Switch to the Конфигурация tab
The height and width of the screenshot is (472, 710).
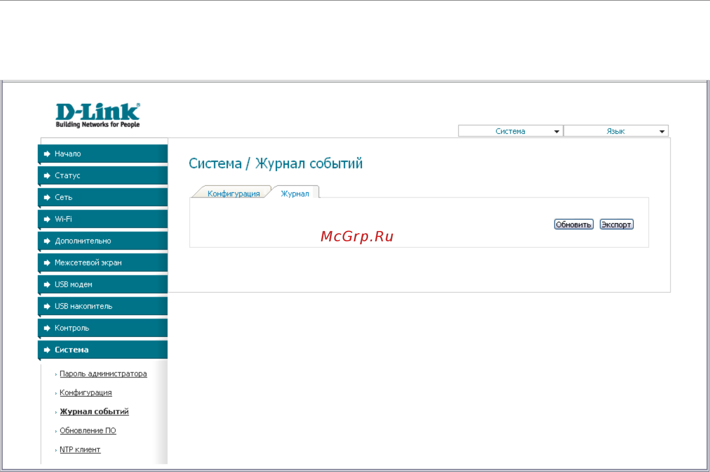coord(233,193)
